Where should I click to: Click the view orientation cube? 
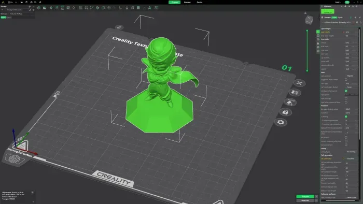point(309,20)
